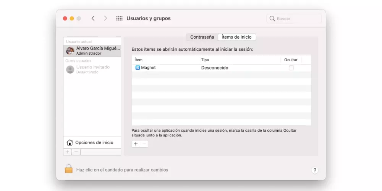The height and width of the screenshot is (191, 382).
Task: Delete user with sidebar minus button
Action: pyautogui.click(x=76, y=152)
